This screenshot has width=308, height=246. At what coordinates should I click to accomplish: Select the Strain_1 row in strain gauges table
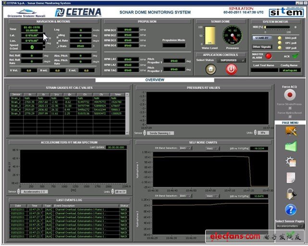click(x=17, y=98)
